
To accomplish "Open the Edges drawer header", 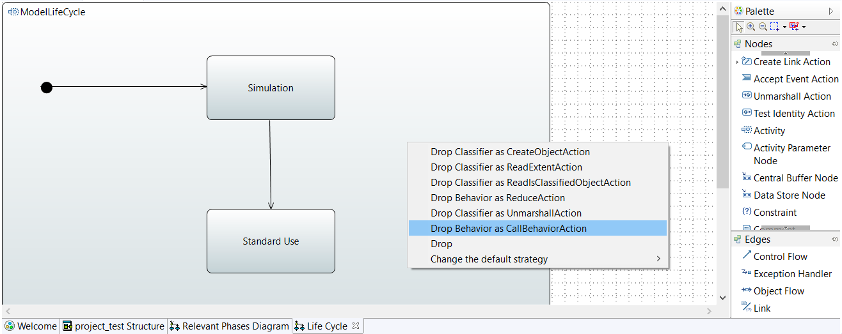I will pos(786,239).
